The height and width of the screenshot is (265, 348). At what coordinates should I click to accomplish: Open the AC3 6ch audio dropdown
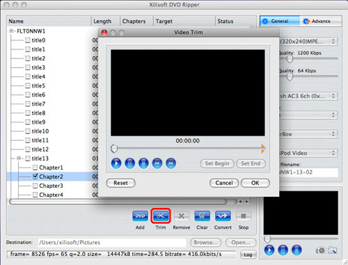[308, 96]
